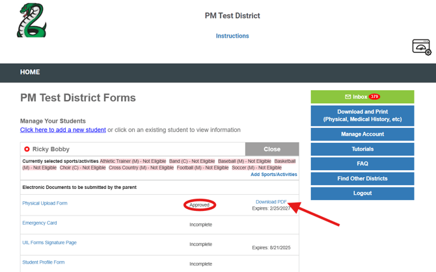This screenshot has height=272, width=436.
Task: Click the Currently selected sports/activities label
Action: tap(61, 161)
